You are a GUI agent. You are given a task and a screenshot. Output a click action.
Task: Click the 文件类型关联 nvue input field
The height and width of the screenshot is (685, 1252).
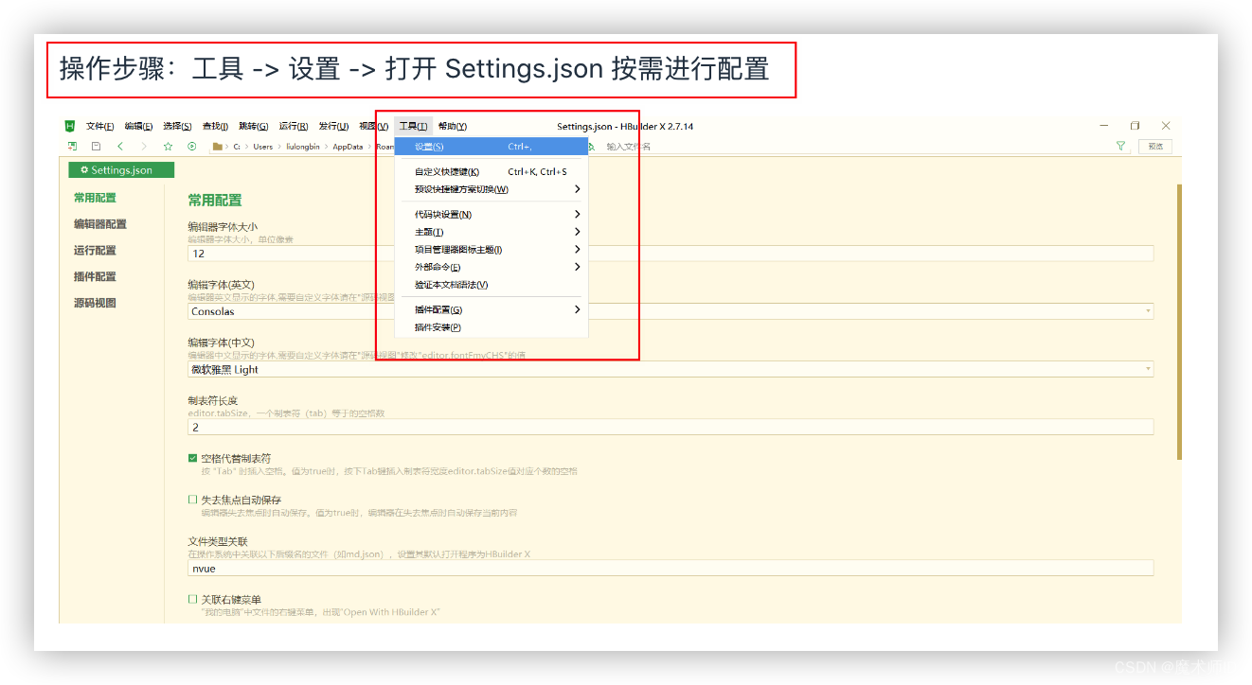[x=671, y=568]
